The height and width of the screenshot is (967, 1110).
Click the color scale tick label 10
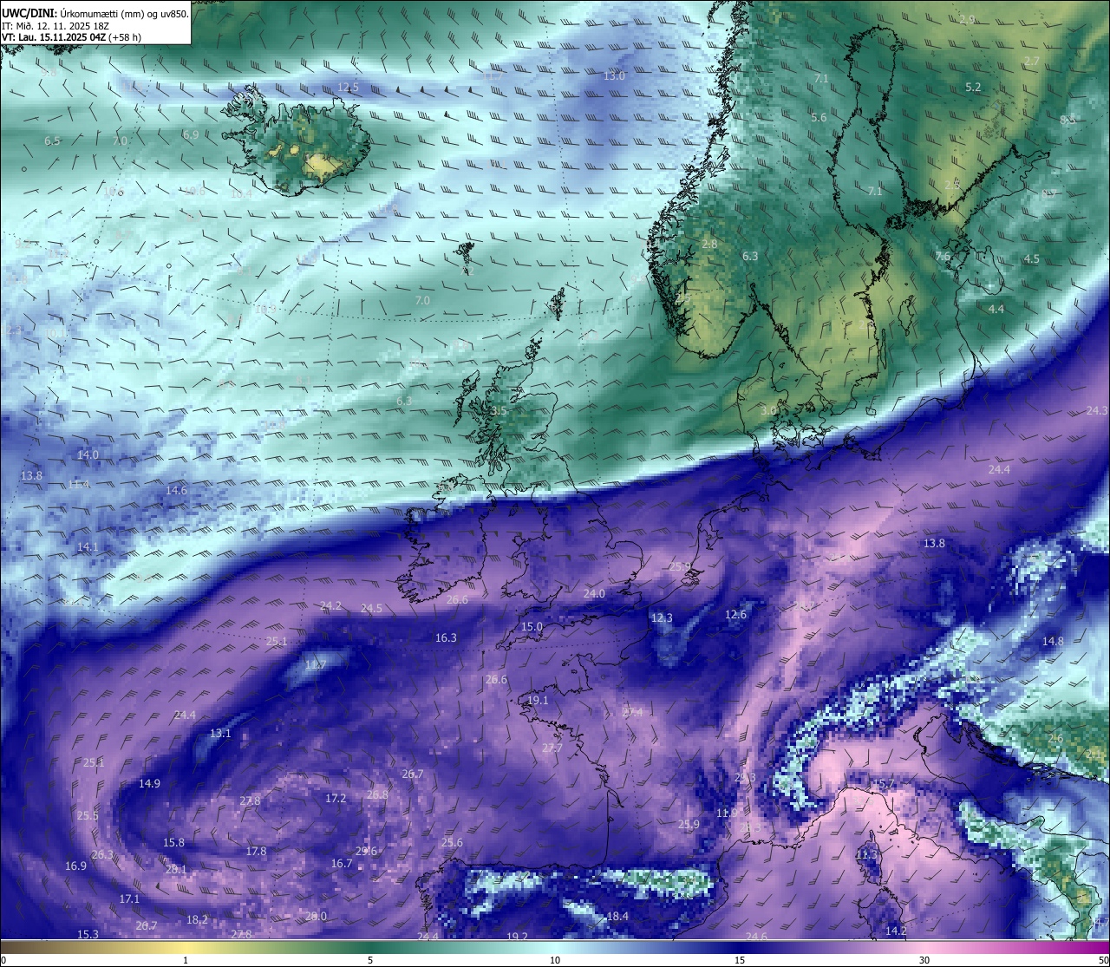pos(555,960)
